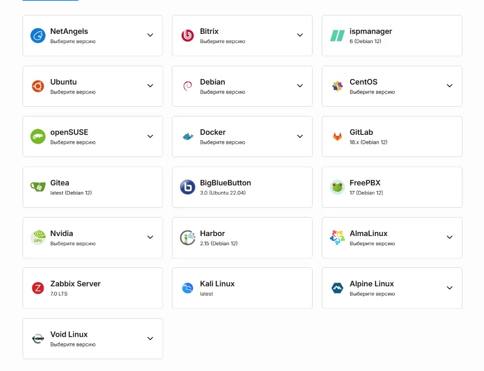Viewport: 484px width, 371px height.
Task: Select the Gitea card title
Action: point(60,183)
